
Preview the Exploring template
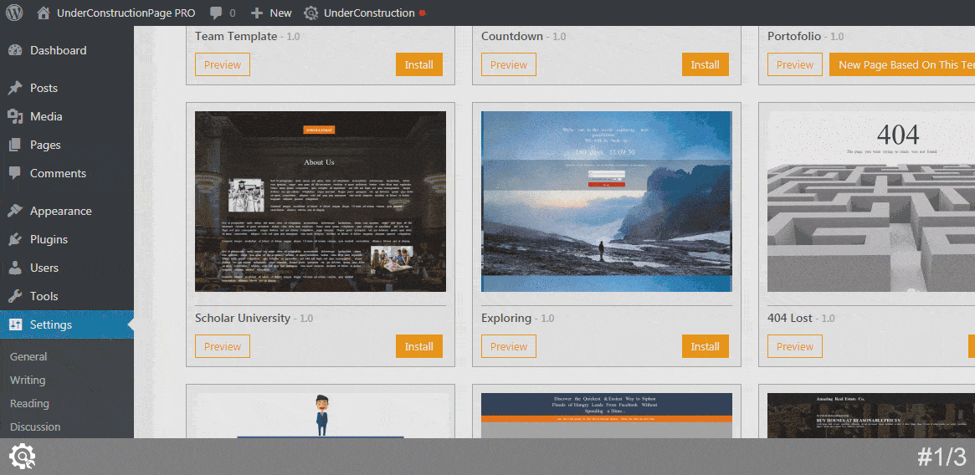point(508,346)
